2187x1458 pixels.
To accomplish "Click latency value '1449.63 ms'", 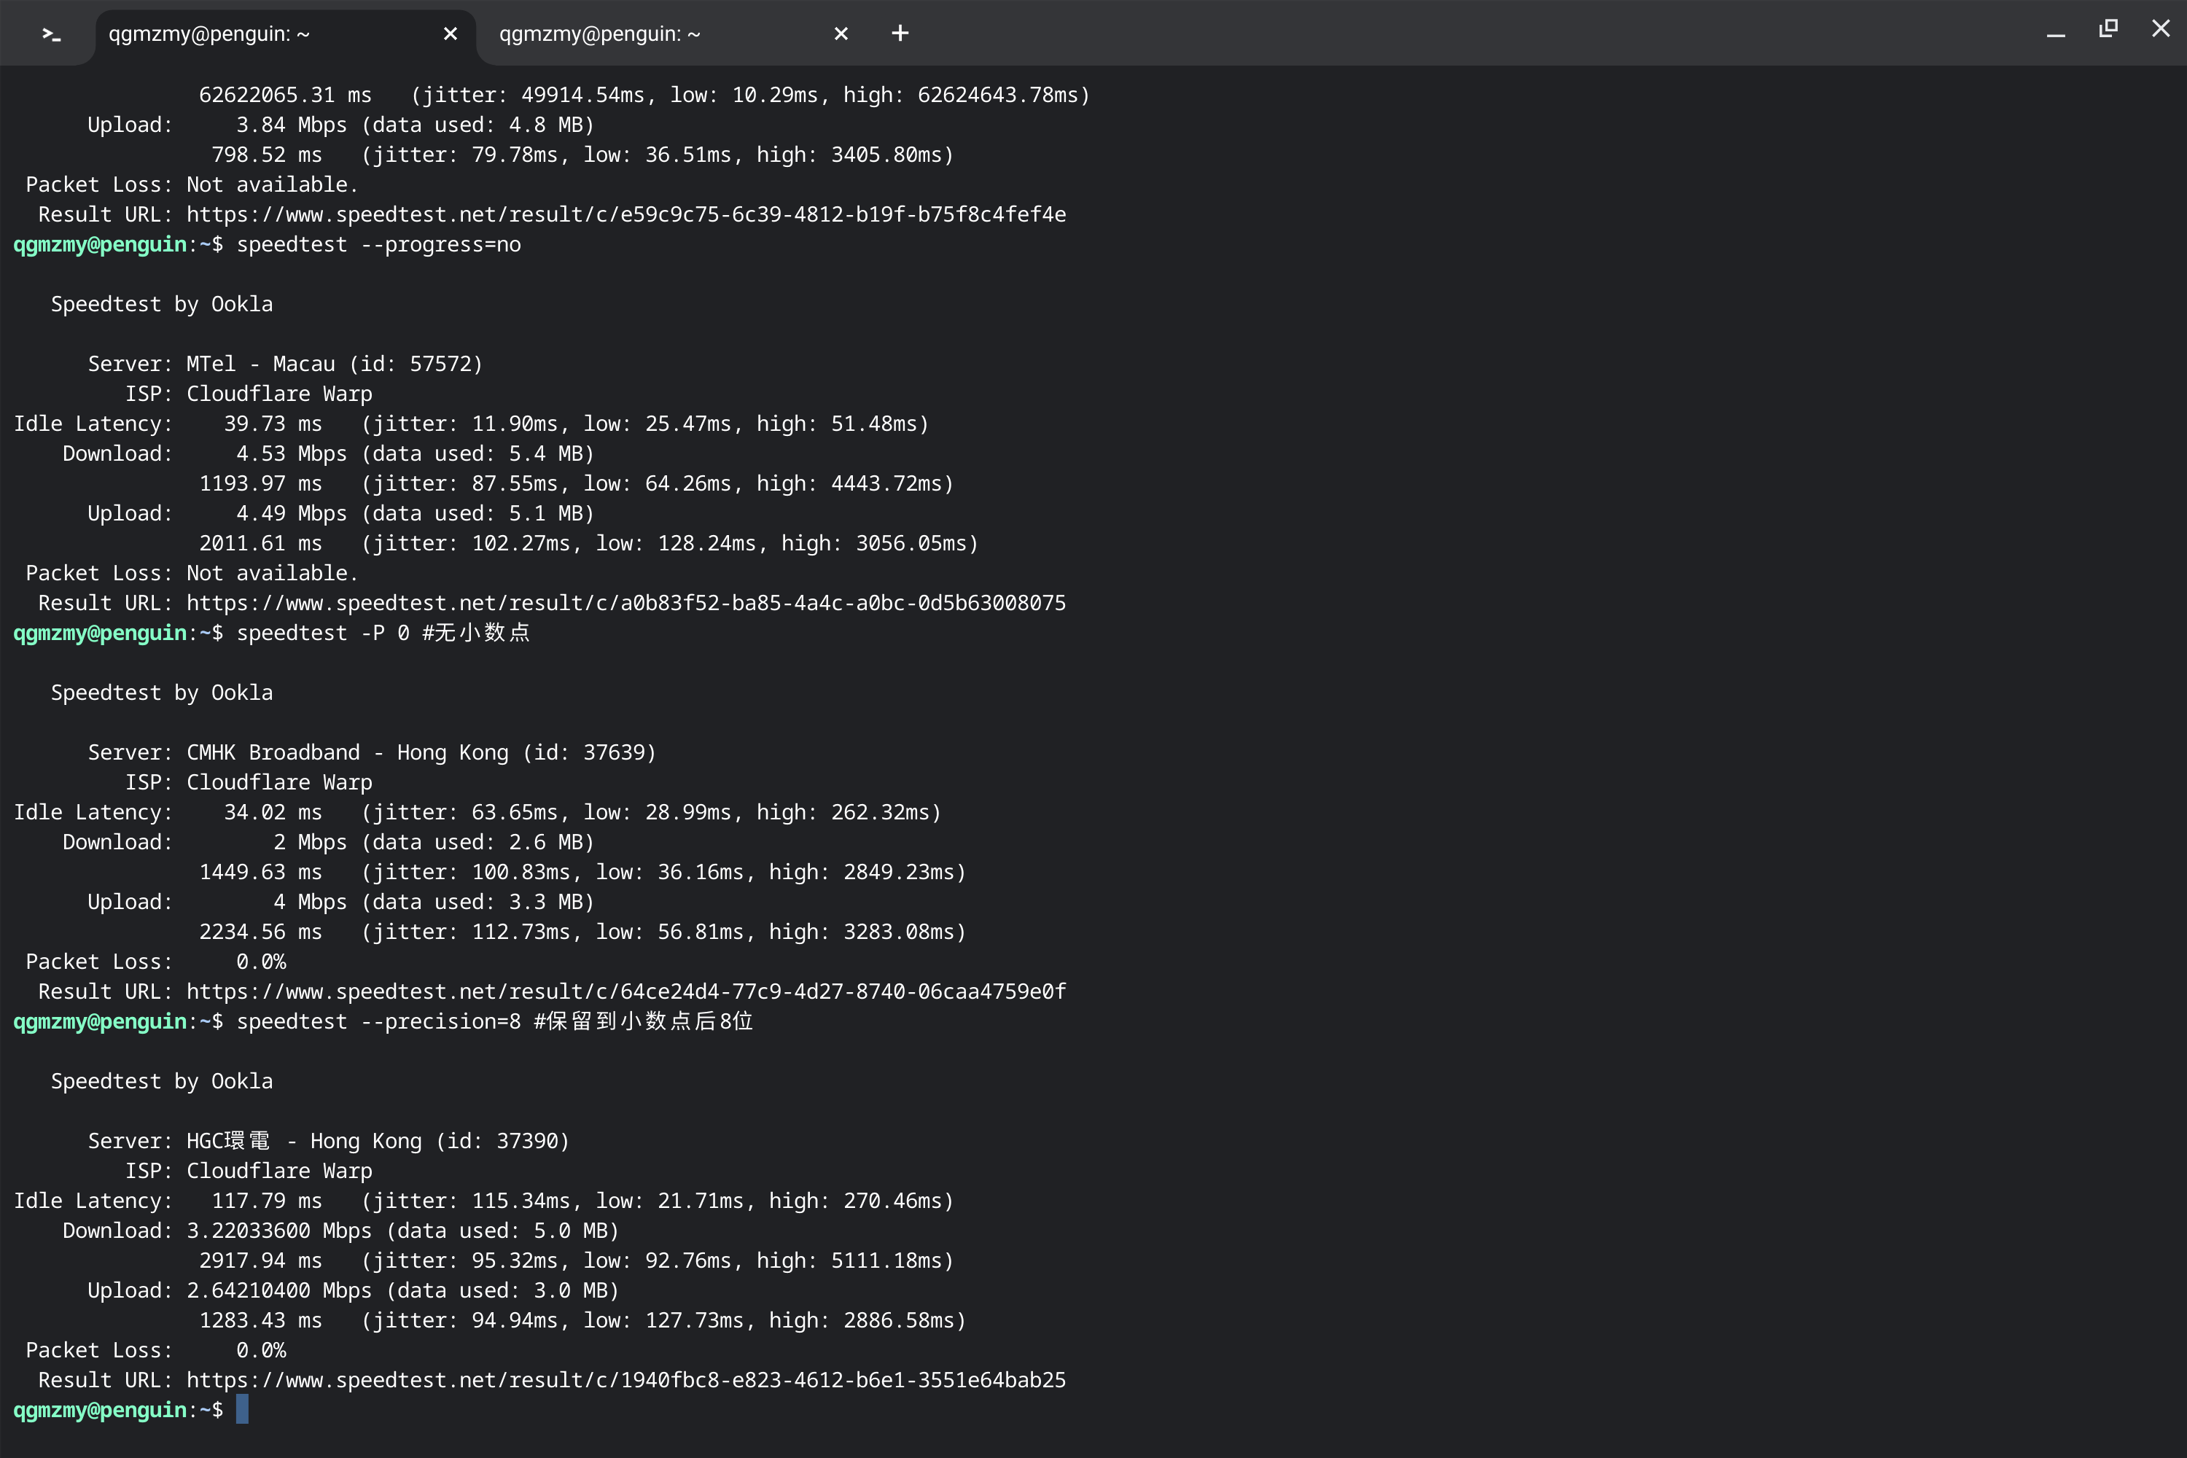I will [260, 872].
